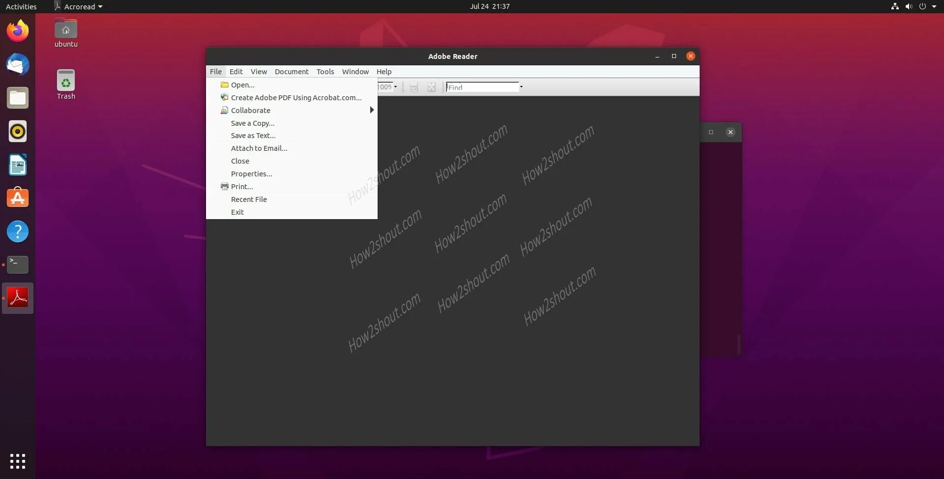Screen dimensions: 944x479
Task: Open the Help icon in the dock
Action: pos(18,231)
